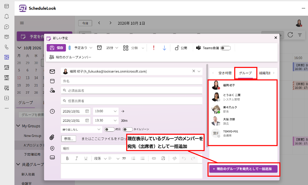The width and height of the screenshot is (308, 185).
Task: Switch to the グループ tab in dialog
Action: coord(245,73)
